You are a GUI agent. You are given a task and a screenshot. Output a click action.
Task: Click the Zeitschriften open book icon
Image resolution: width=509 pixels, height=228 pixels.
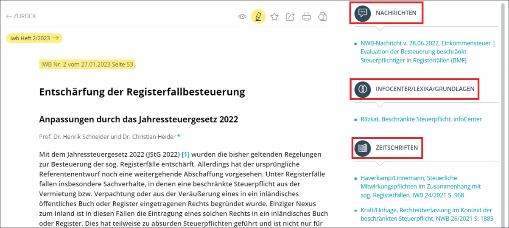click(x=363, y=148)
